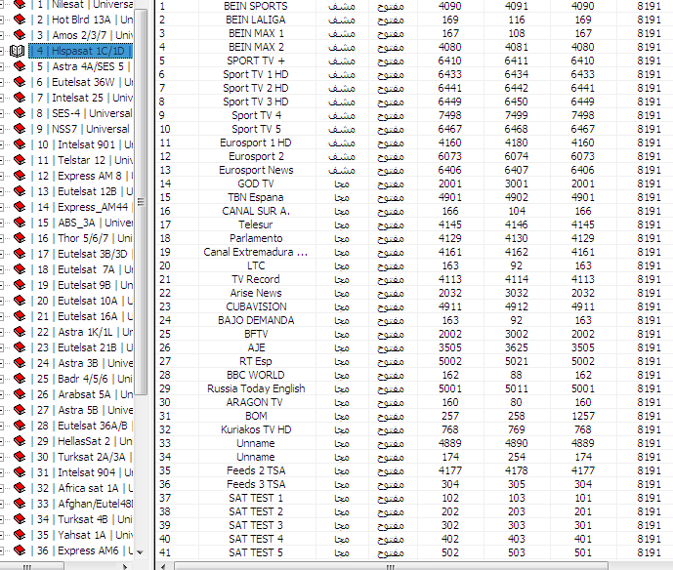Select the CUBAVISION channel row
The image size is (673, 570).
coord(414,306)
